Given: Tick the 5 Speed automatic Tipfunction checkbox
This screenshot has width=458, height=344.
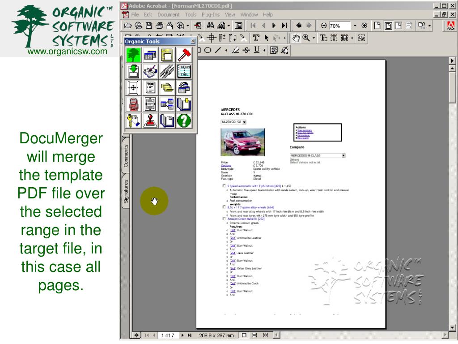Looking at the screenshot, I should 224,186.
